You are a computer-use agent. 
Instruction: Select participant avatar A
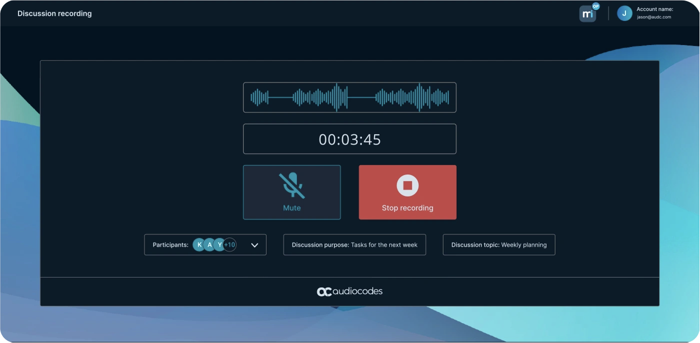pos(209,245)
